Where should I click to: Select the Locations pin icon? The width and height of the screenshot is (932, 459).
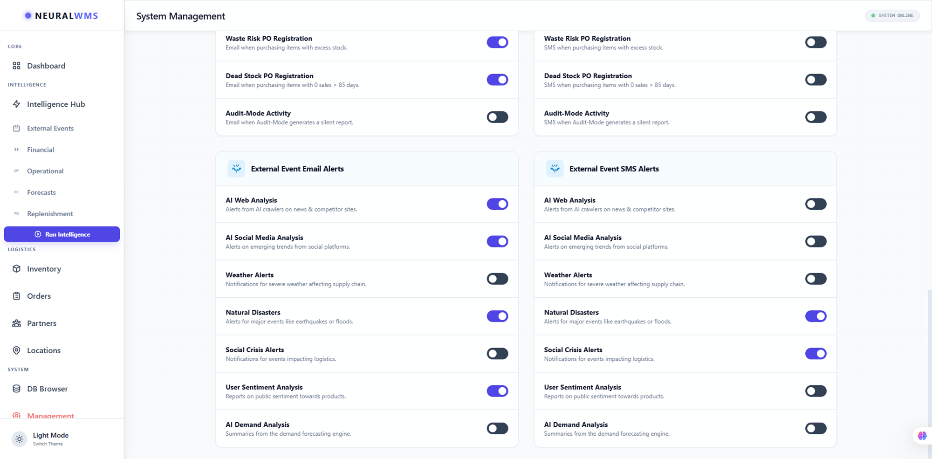[16, 350]
